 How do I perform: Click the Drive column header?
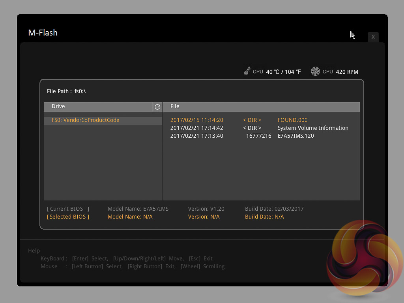coord(58,107)
